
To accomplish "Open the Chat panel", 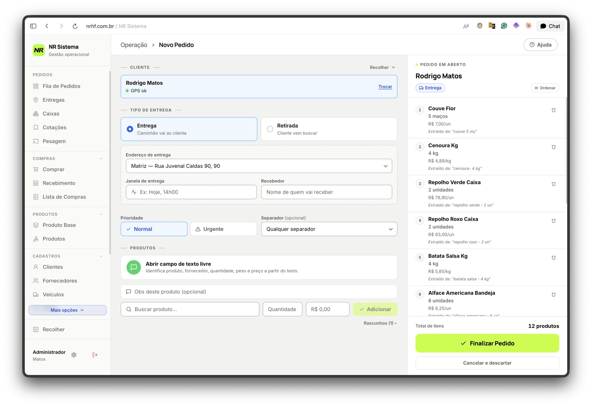I will click(x=550, y=26).
